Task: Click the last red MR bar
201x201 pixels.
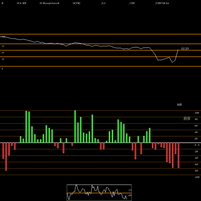Action: [x=178, y=155]
